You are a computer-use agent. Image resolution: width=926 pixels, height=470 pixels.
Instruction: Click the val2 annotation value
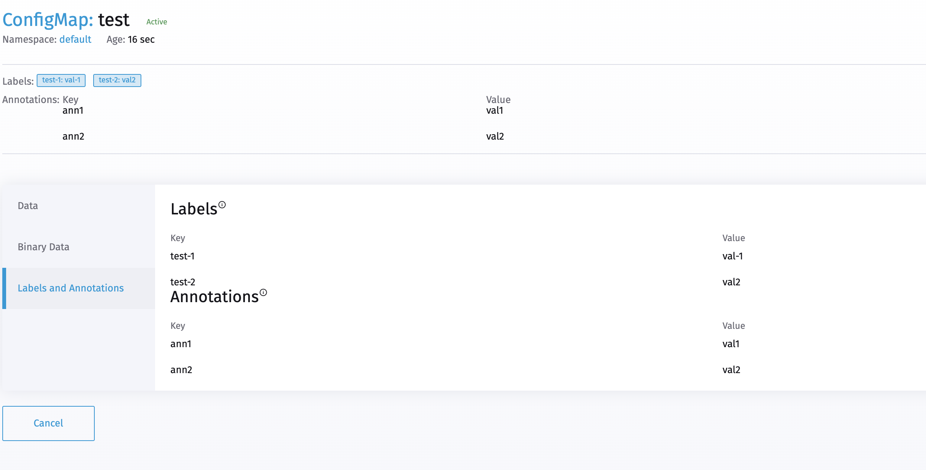click(x=731, y=370)
